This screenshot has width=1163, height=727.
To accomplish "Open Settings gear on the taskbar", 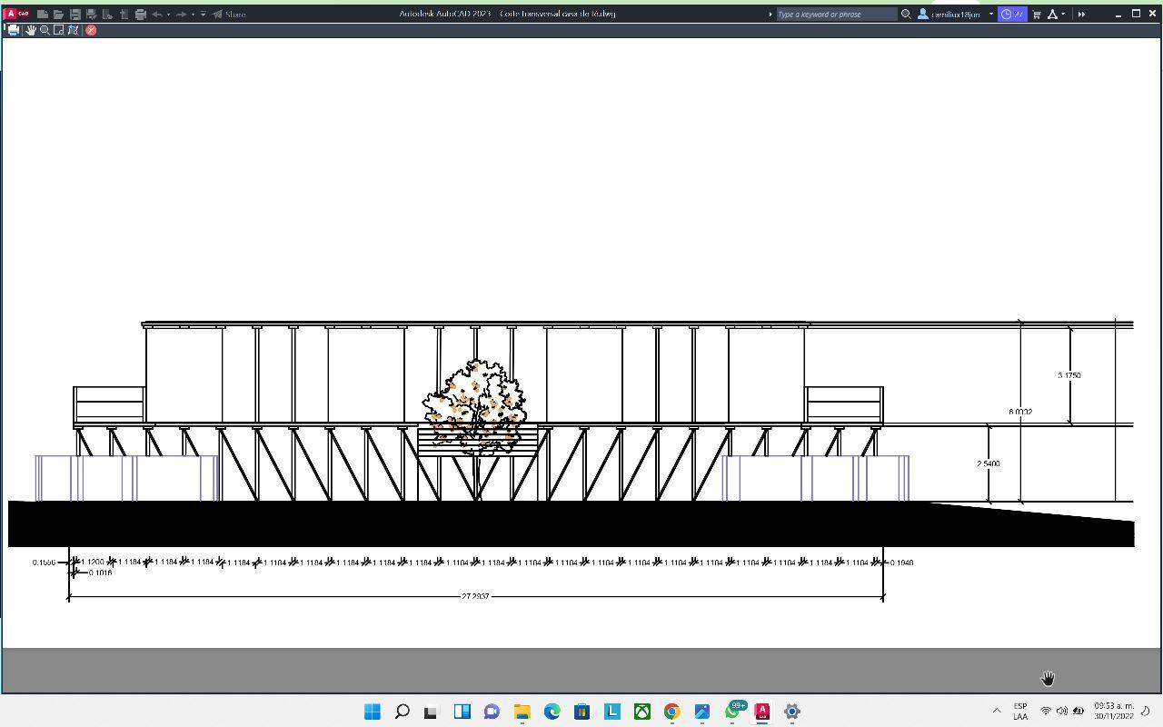I will click(x=791, y=712).
